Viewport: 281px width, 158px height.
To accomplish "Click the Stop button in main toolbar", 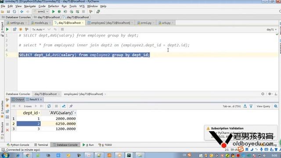I will 83,12.
